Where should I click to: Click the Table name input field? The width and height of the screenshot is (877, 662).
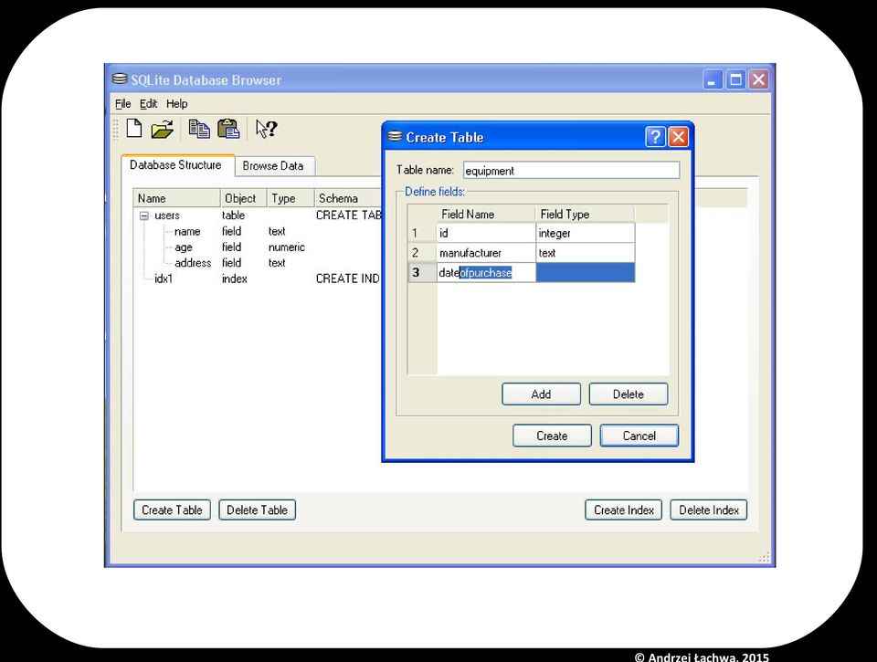[x=571, y=171]
